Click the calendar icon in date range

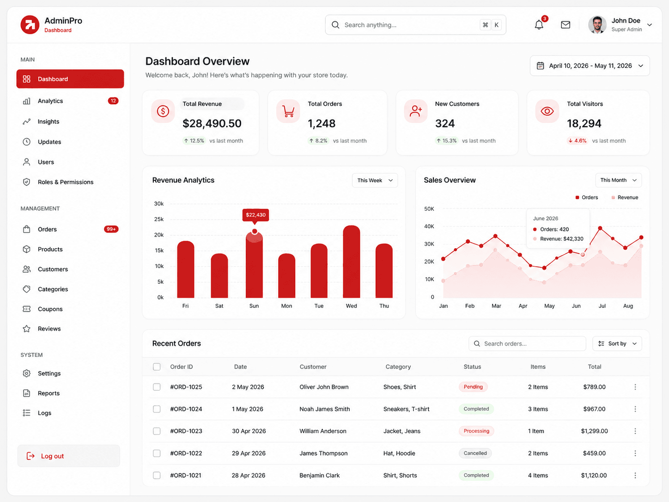coord(540,66)
